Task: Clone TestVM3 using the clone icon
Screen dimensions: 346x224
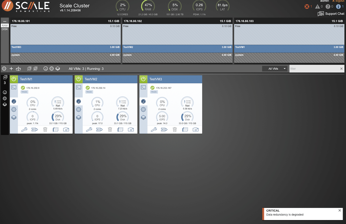Action: (x=185, y=129)
